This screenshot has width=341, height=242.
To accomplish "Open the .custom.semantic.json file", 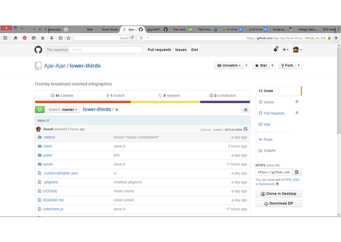I will point(61,173).
